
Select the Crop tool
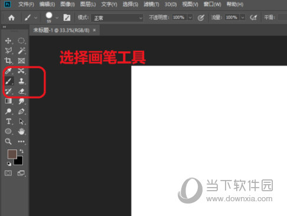(x=8, y=61)
